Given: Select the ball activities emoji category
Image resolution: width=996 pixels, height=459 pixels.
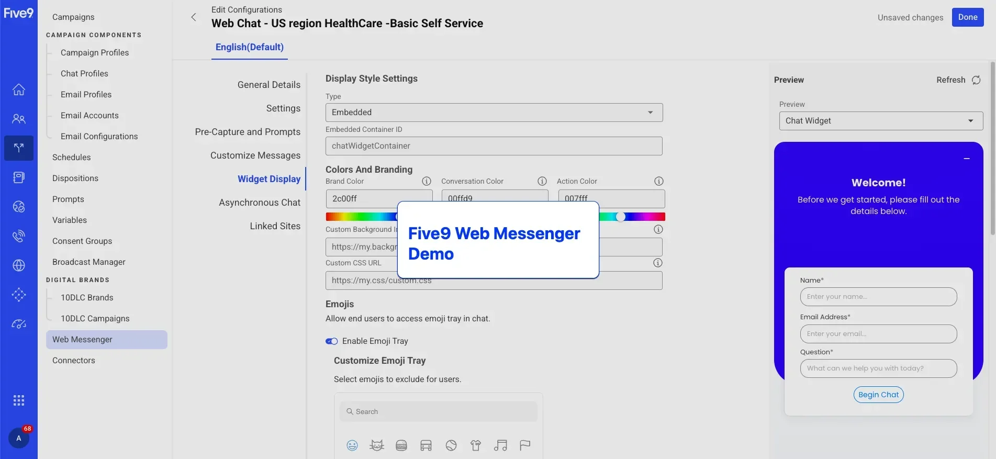Looking at the screenshot, I should point(451,445).
